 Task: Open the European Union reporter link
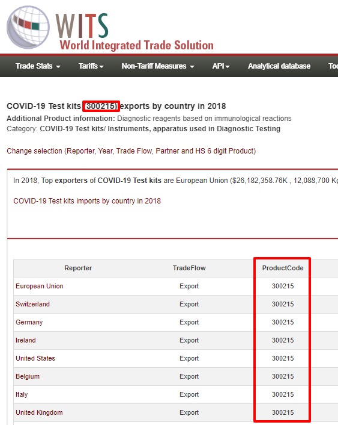pos(40,286)
